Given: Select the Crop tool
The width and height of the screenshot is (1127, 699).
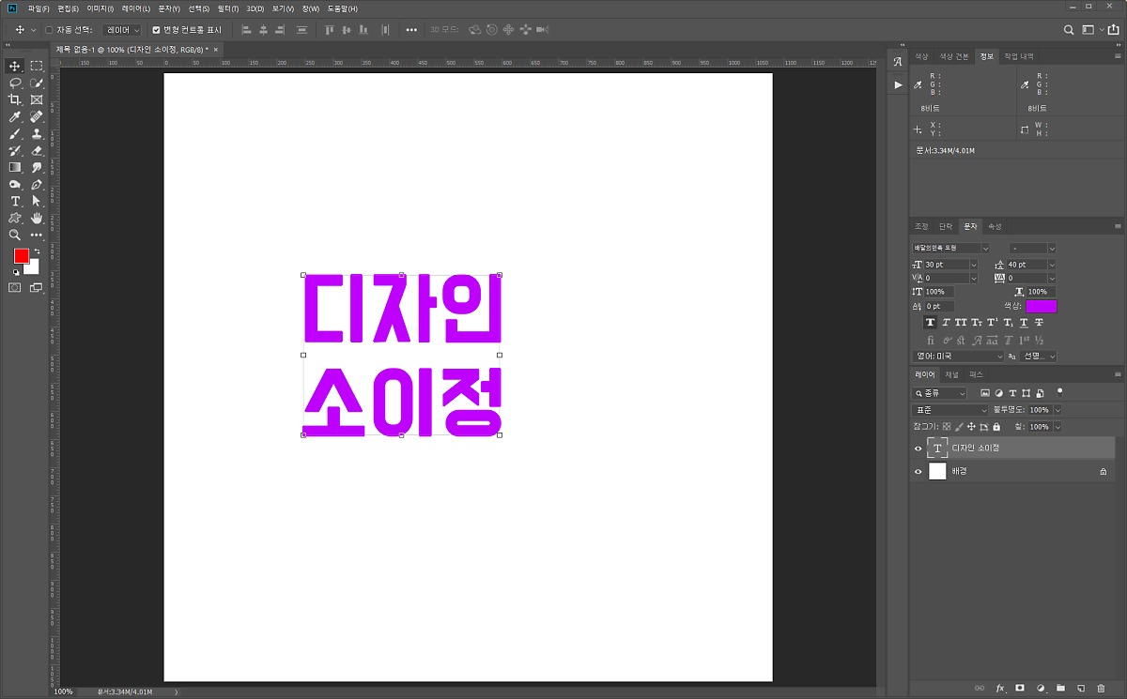Looking at the screenshot, I should [x=15, y=99].
